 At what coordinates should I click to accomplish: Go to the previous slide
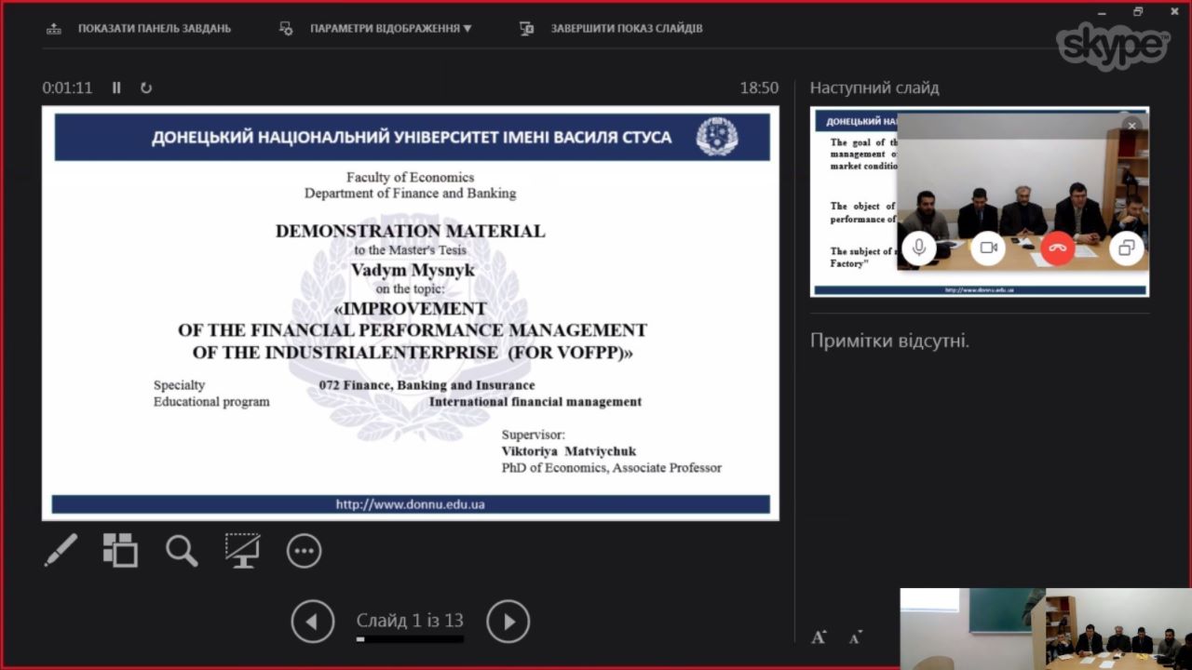313,622
